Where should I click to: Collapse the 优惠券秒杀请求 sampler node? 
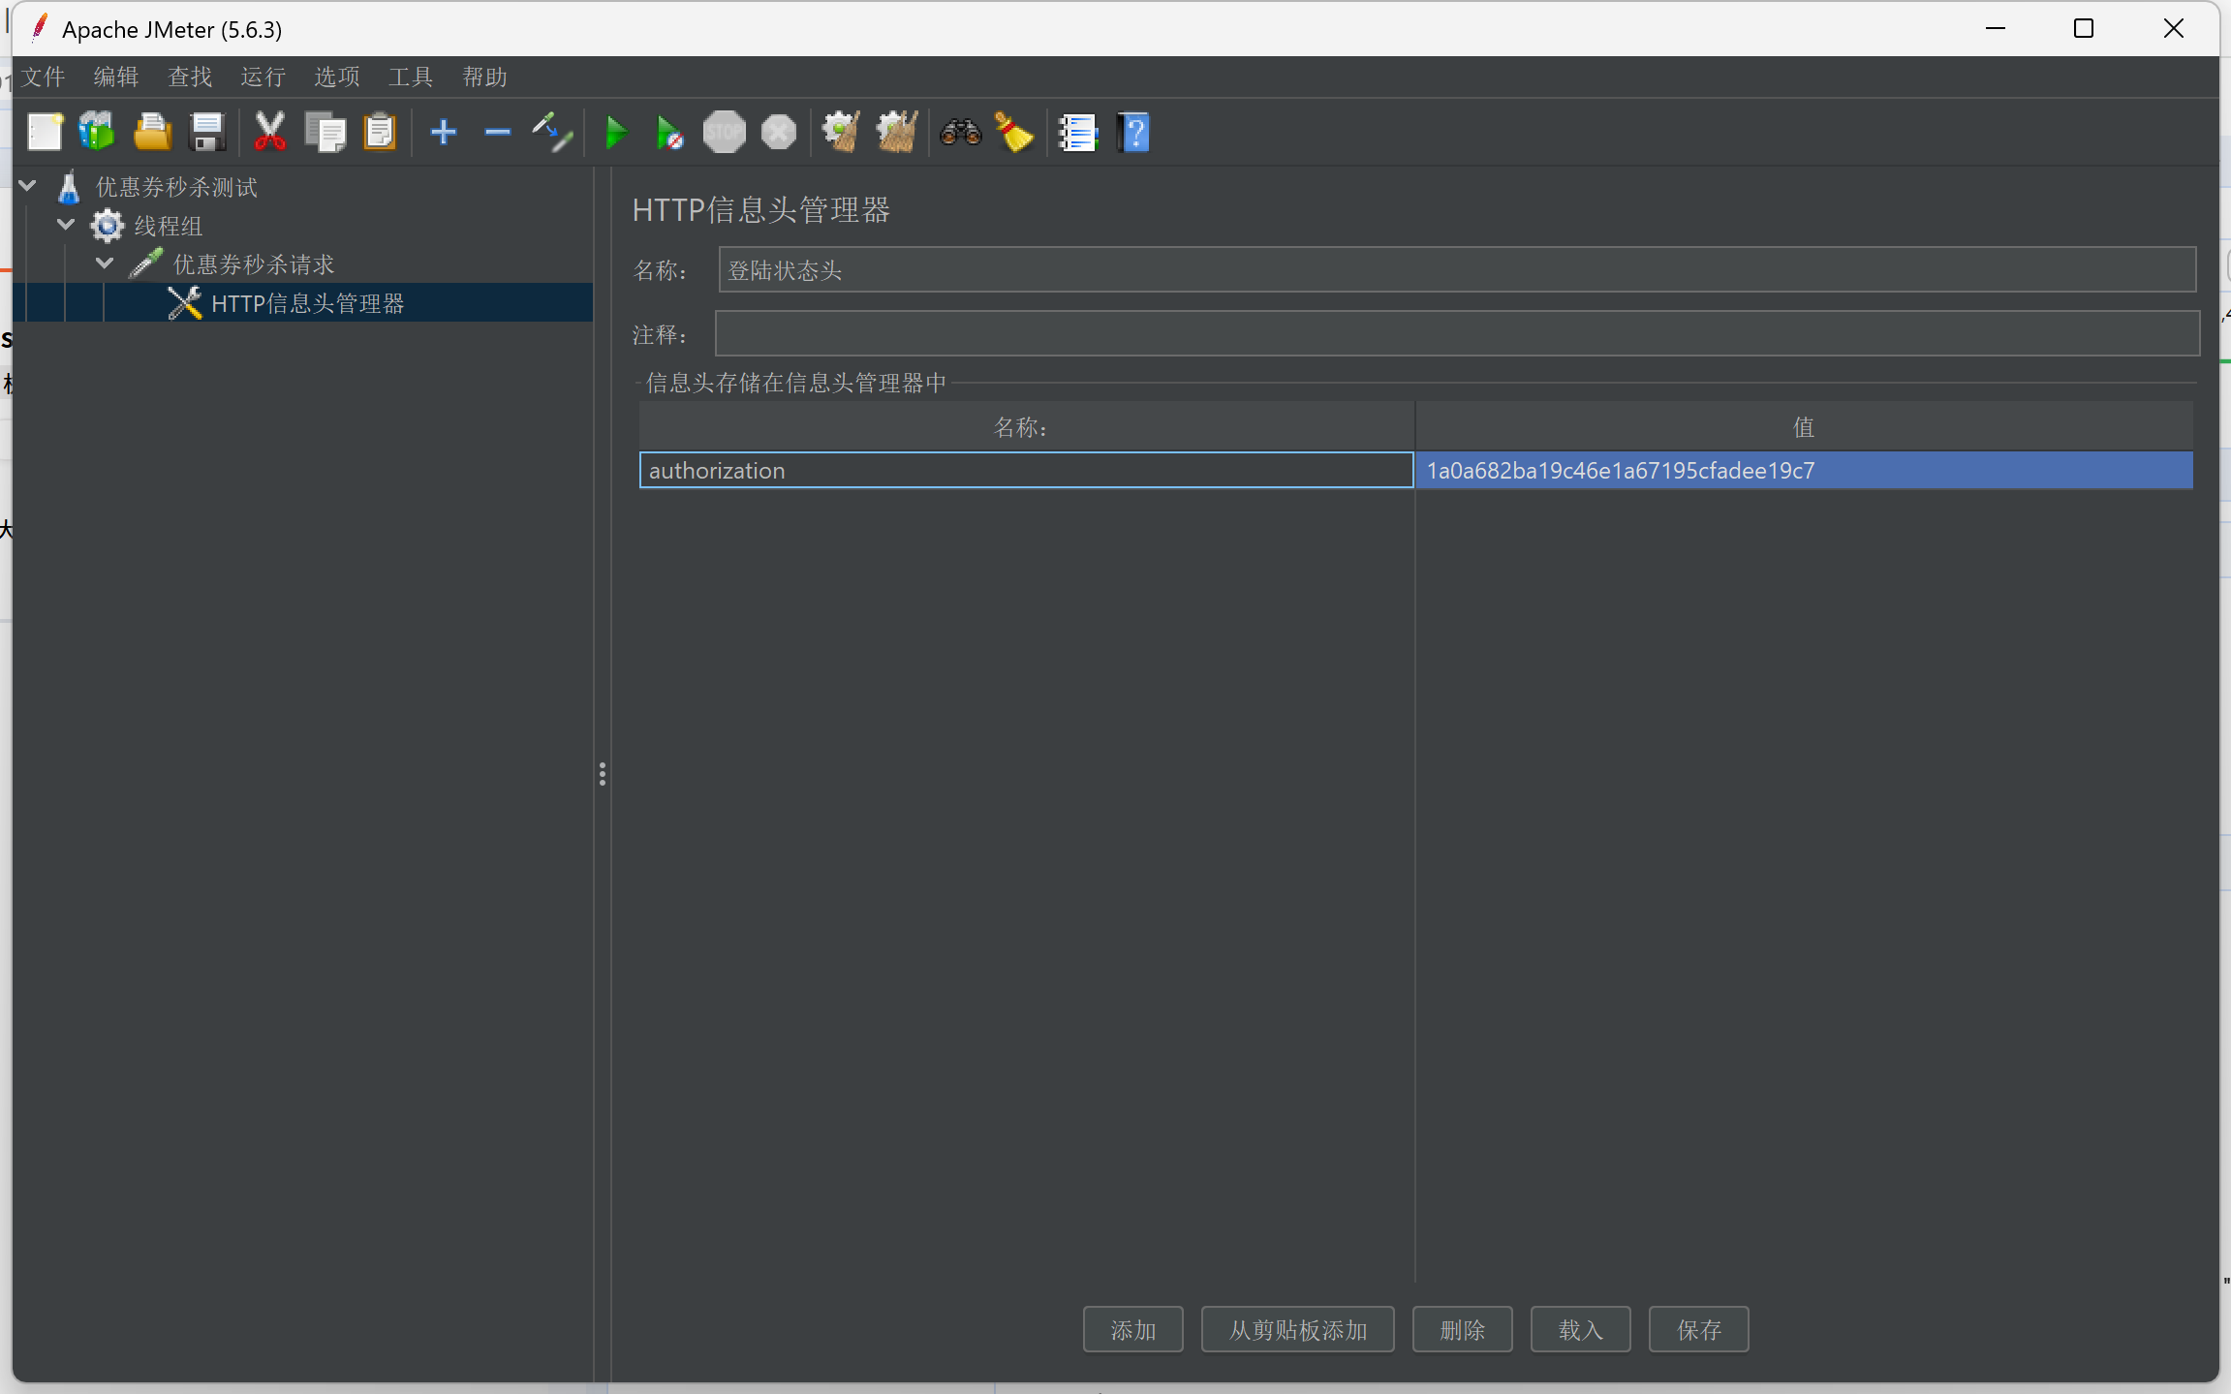105,263
